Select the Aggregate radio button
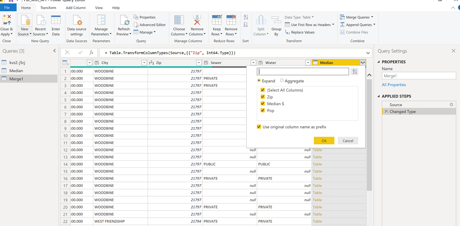 (x=282, y=81)
